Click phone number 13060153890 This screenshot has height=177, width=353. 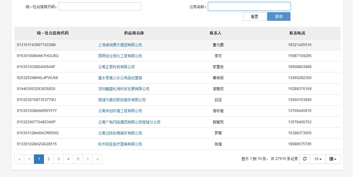pyautogui.click(x=300, y=99)
